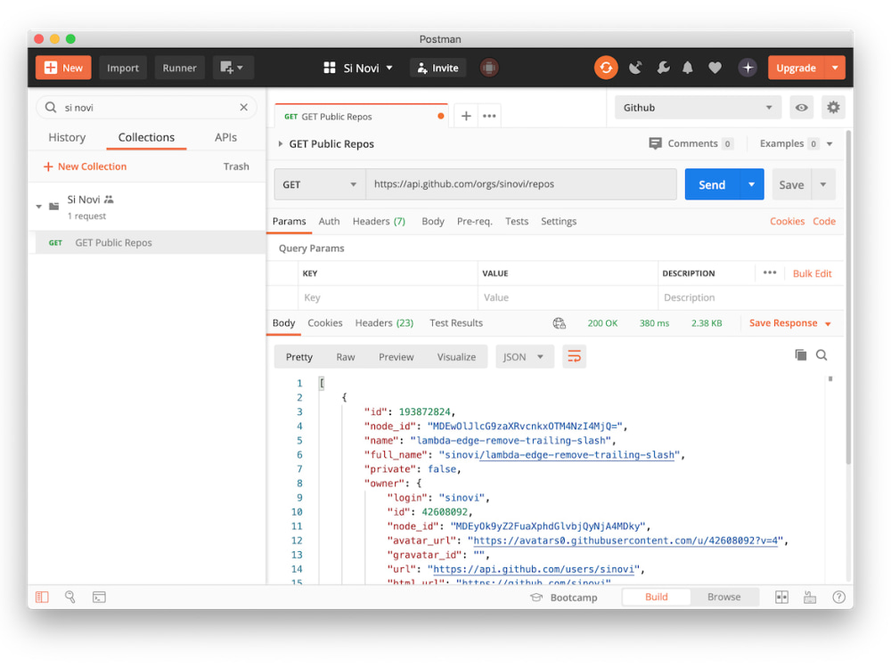891x667 pixels.
Task: Click the query param Key field
Action: coord(388,297)
